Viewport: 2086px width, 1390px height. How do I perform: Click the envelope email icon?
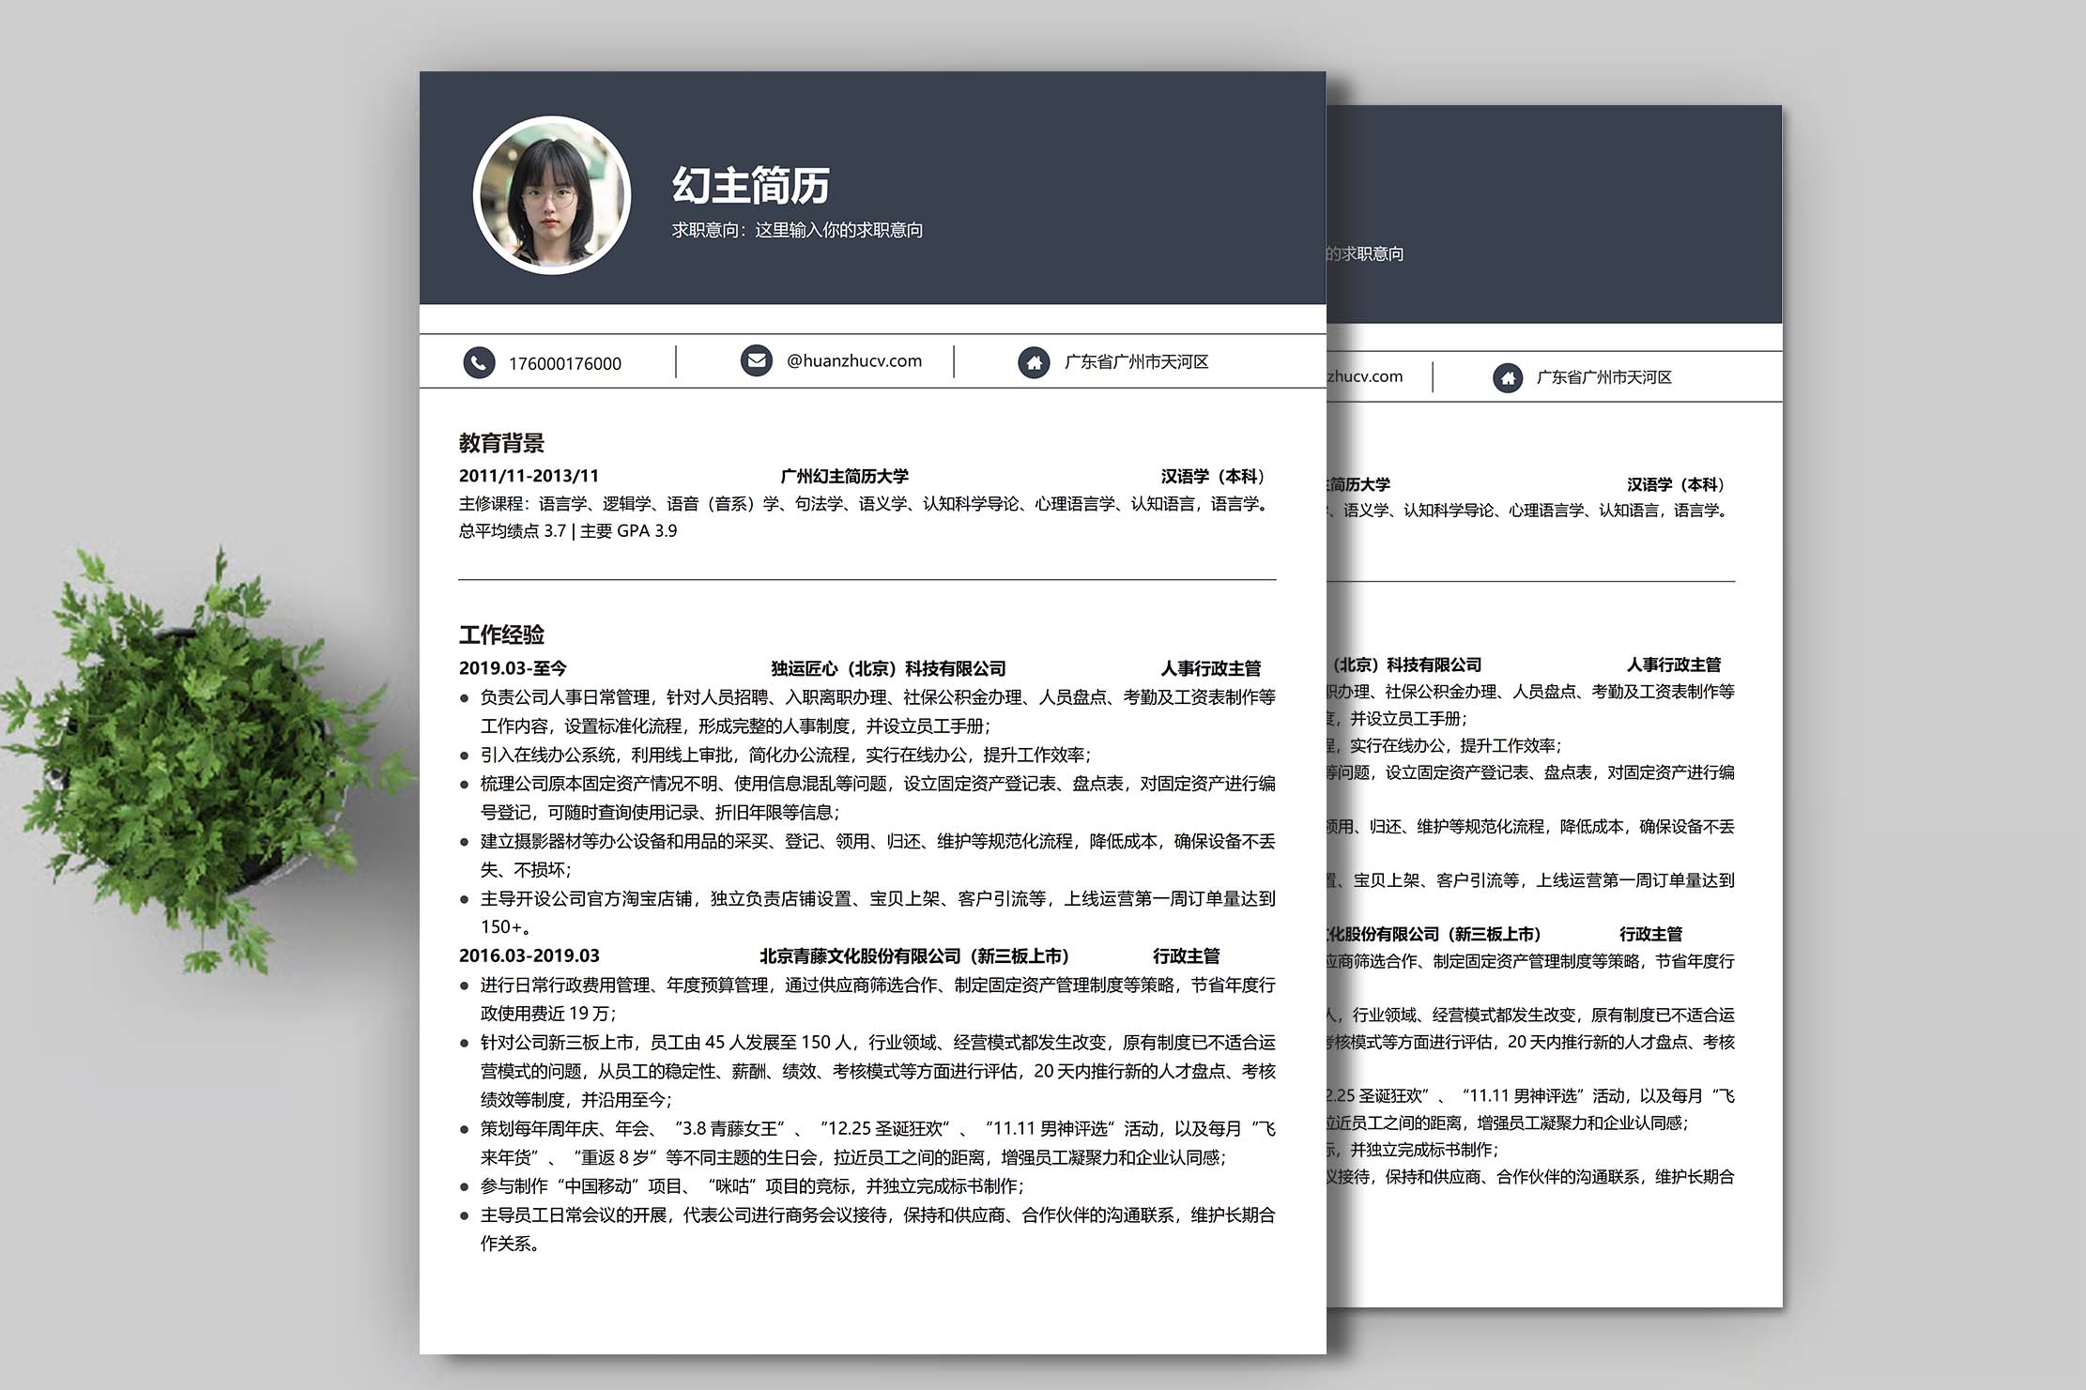[756, 360]
